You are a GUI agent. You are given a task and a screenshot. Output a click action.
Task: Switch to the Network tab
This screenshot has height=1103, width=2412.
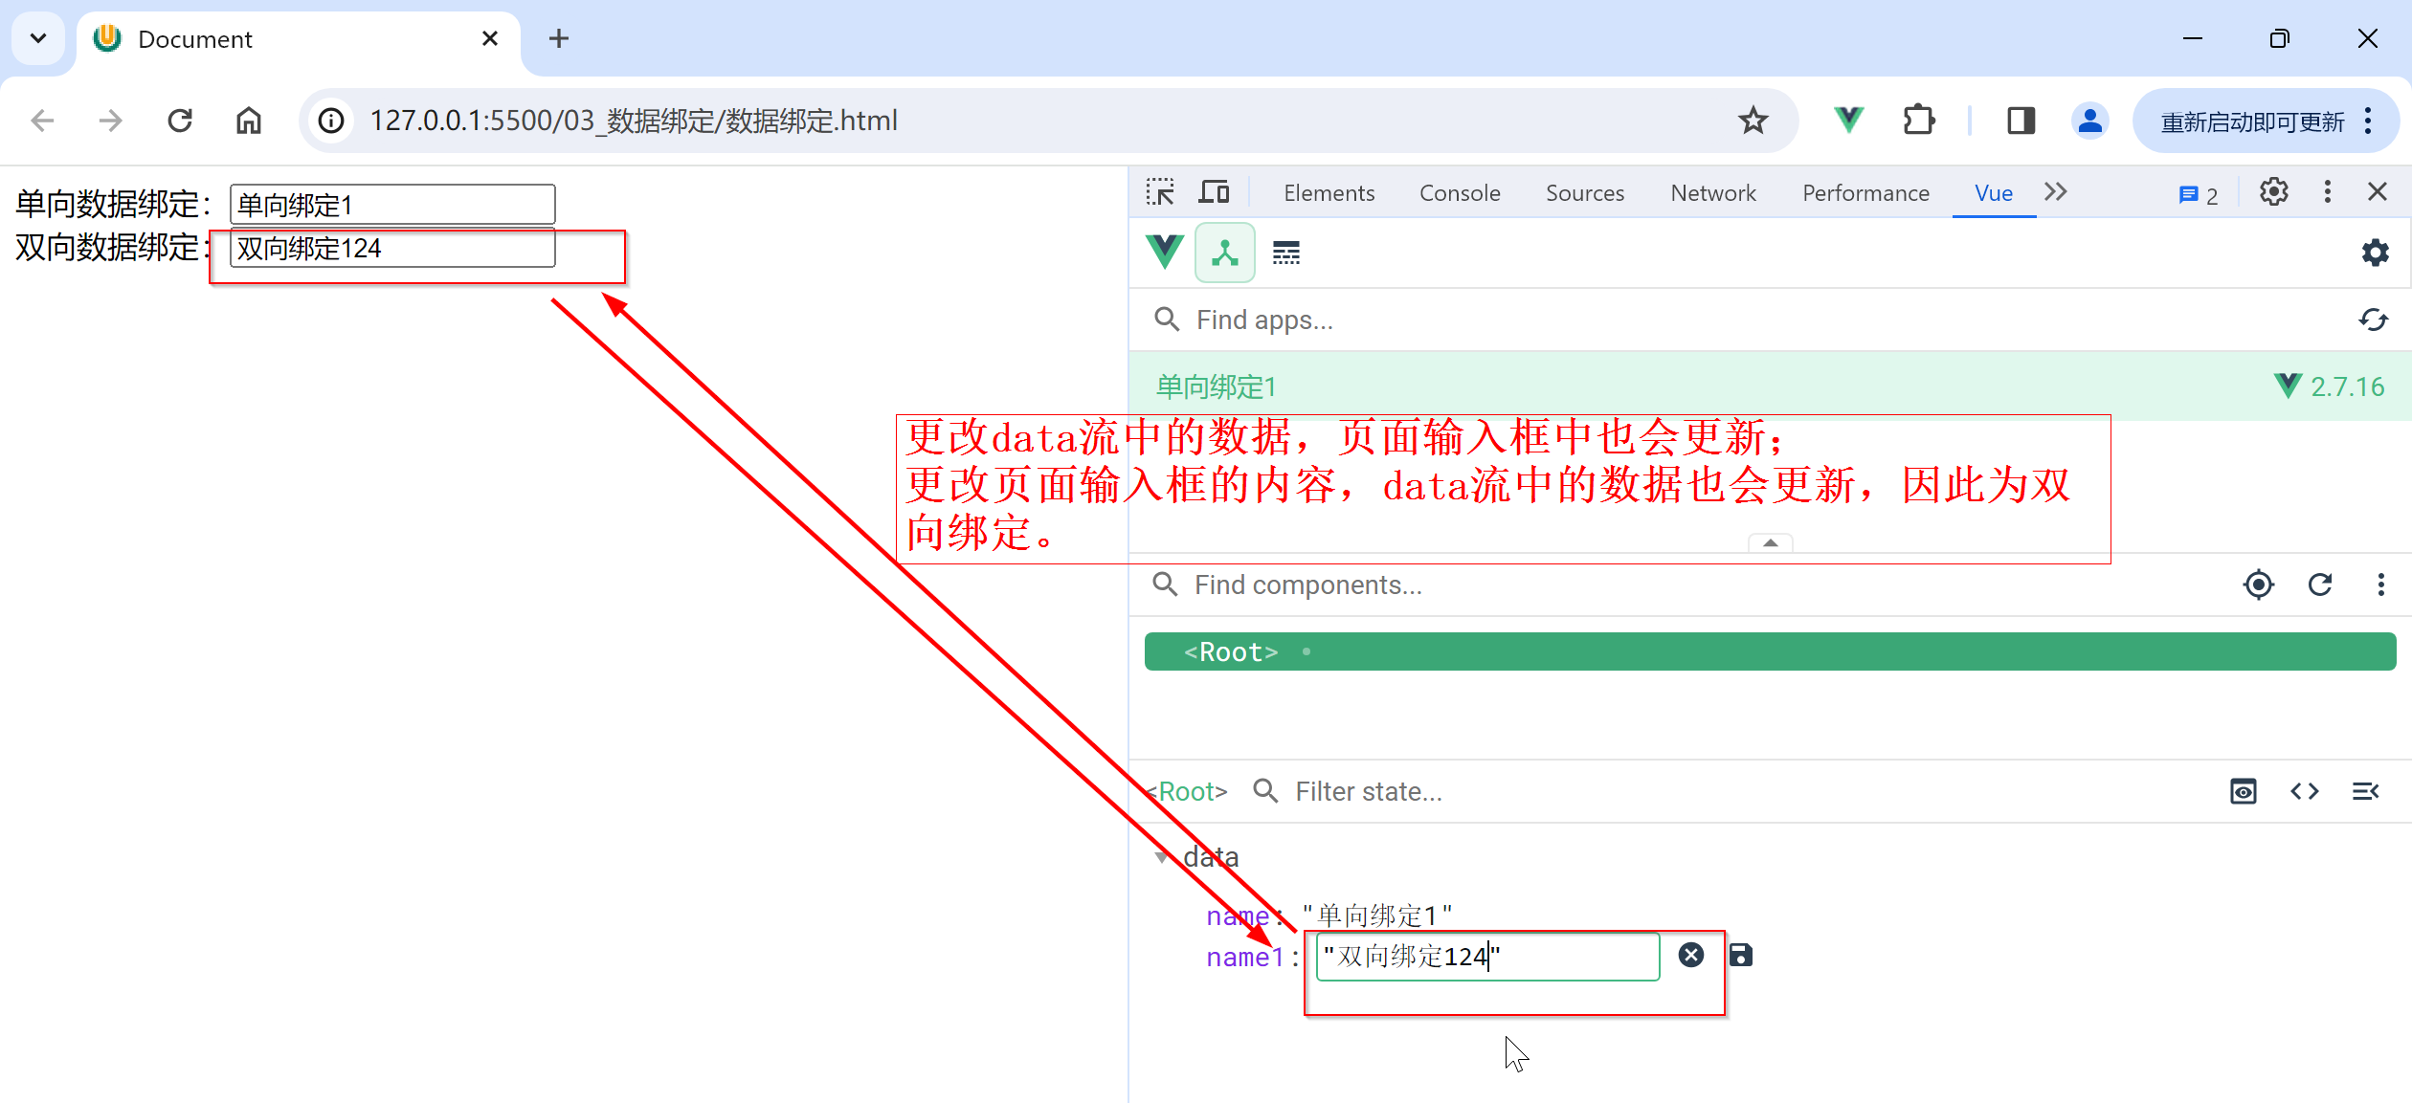click(1712, 193)
